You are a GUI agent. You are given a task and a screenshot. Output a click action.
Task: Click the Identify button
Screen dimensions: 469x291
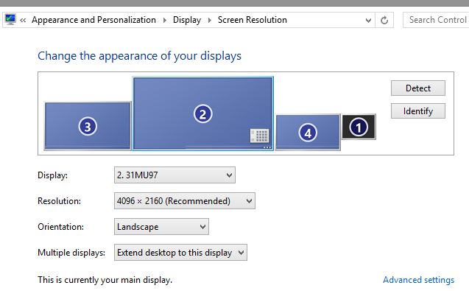coord(418,111)
